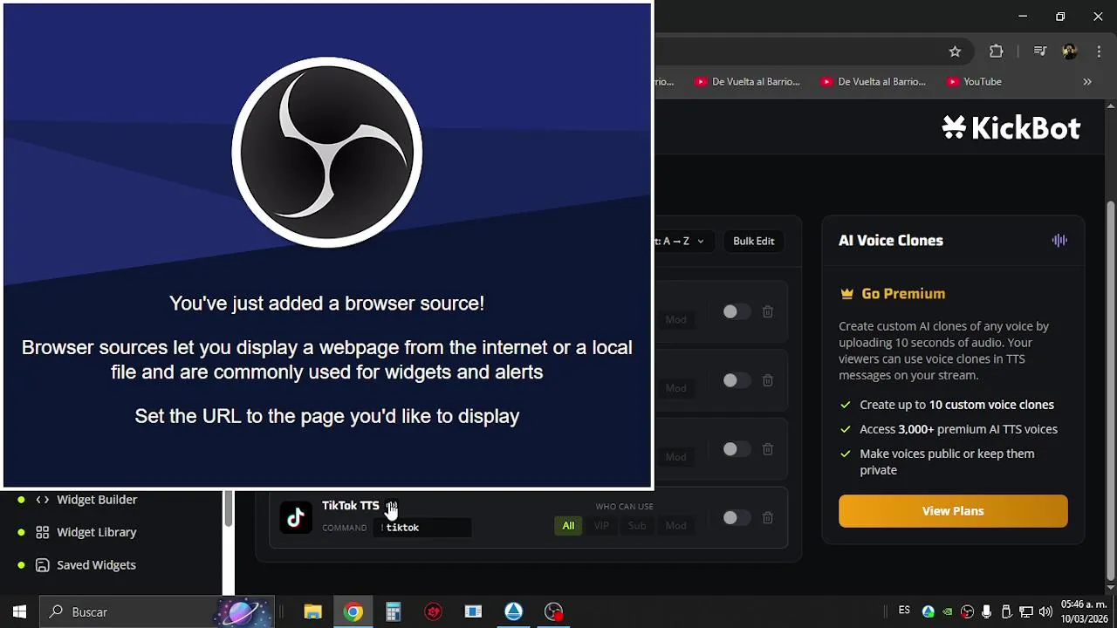This screenshot has width=1117, height=628.
Task: Open the Chrome three-dot menu
Action: tap(1099, 51)
